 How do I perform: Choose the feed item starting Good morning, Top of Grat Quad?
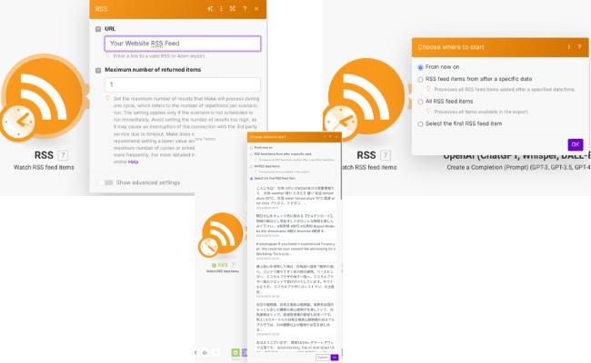(x=295, y=346)
